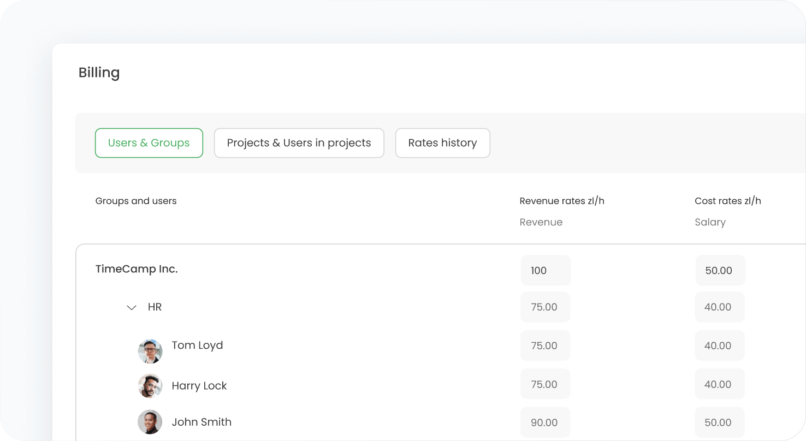Edit John Smith's revenue rate 90.00

545,422
